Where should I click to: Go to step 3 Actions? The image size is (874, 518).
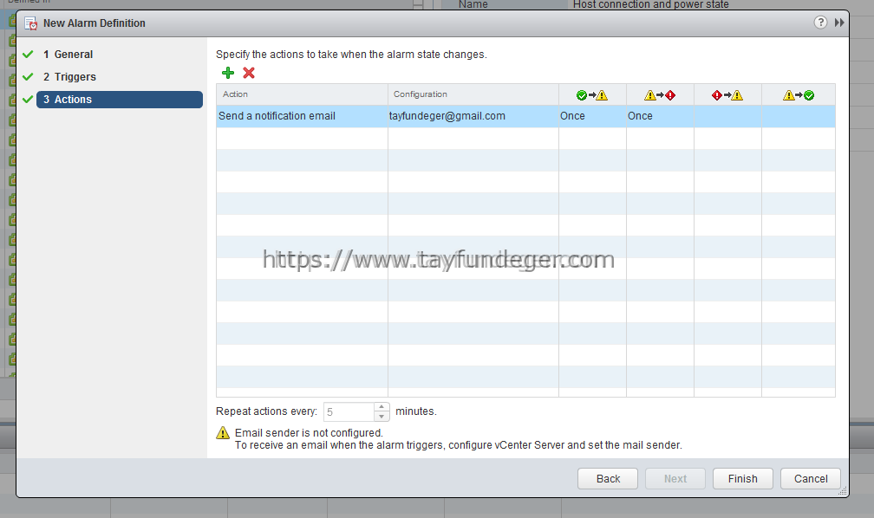[120, 99]
